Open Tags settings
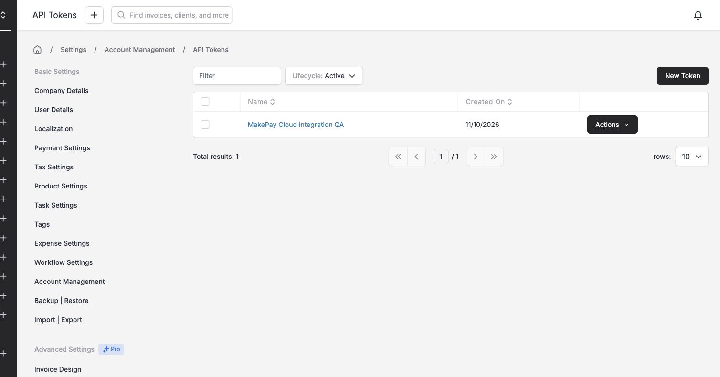 pyautogui.click(x=42, y=224)
